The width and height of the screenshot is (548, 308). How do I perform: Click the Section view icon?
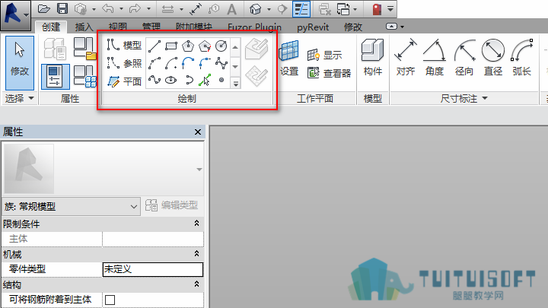pyautogui.click(x=282, y=9)
